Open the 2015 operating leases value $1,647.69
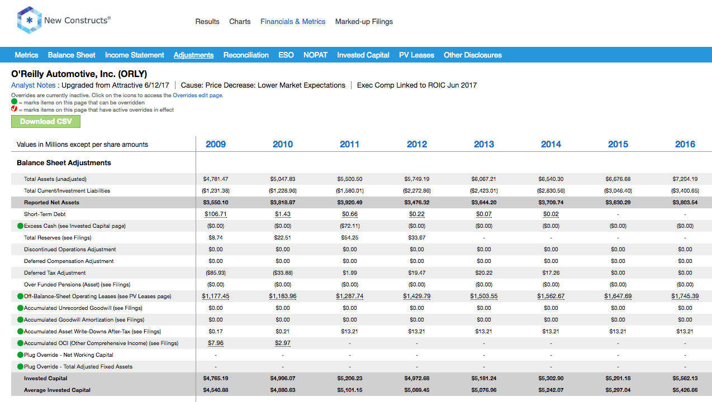The width and height of the screenshot is (712, 402). coord(618,296)
